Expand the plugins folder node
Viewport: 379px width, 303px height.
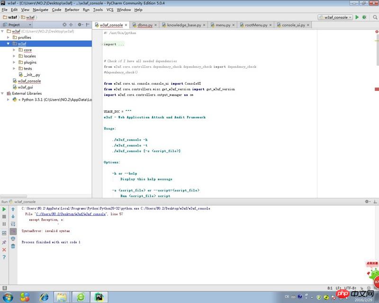(14, 62)
